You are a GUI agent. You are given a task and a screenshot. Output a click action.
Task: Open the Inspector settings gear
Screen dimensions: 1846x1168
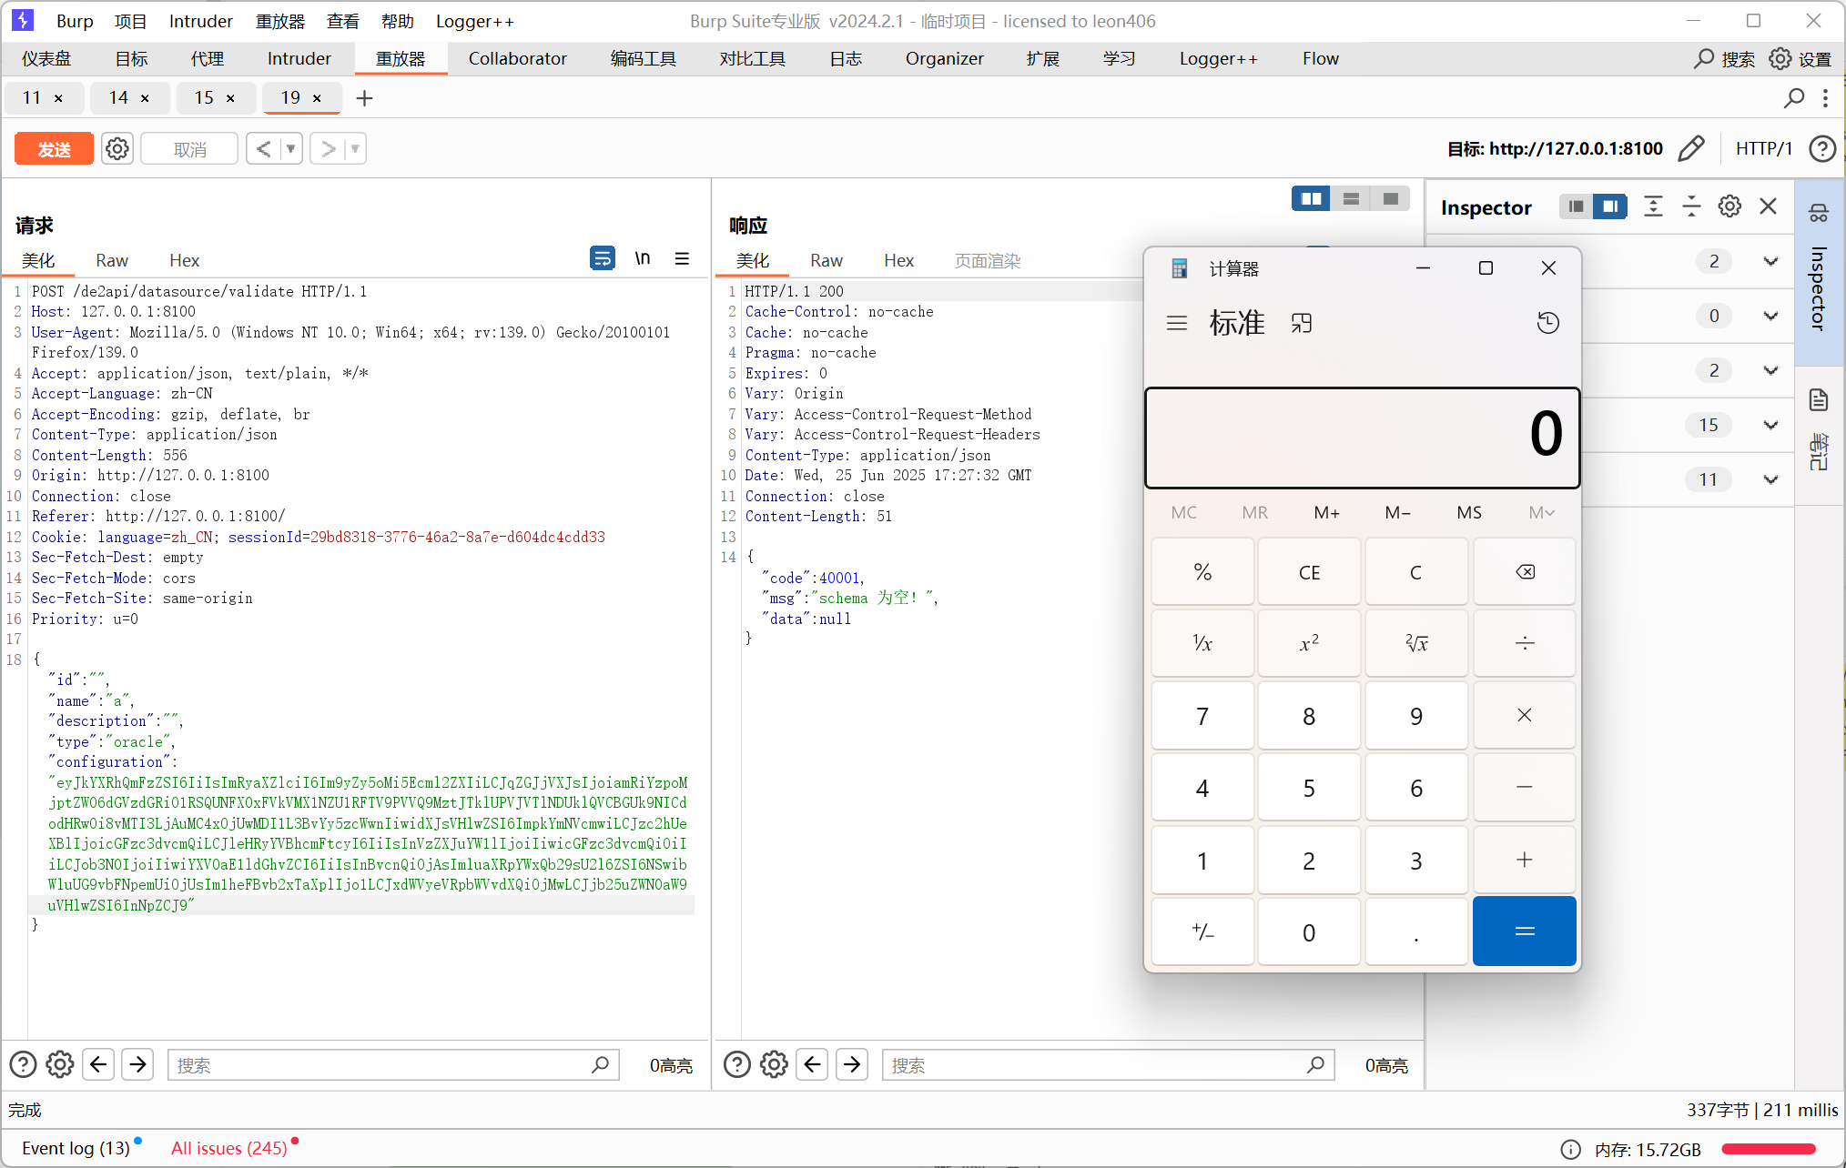tap(1729, 207)
